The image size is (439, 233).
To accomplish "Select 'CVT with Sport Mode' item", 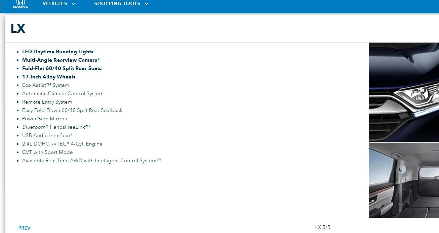I will [47, 152].
